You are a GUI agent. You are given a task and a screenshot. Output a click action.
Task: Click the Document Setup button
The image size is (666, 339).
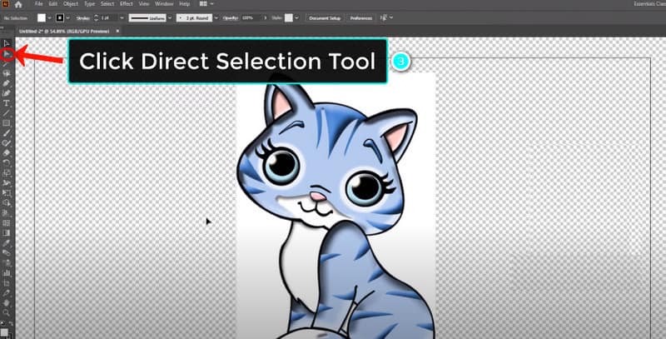325,18
